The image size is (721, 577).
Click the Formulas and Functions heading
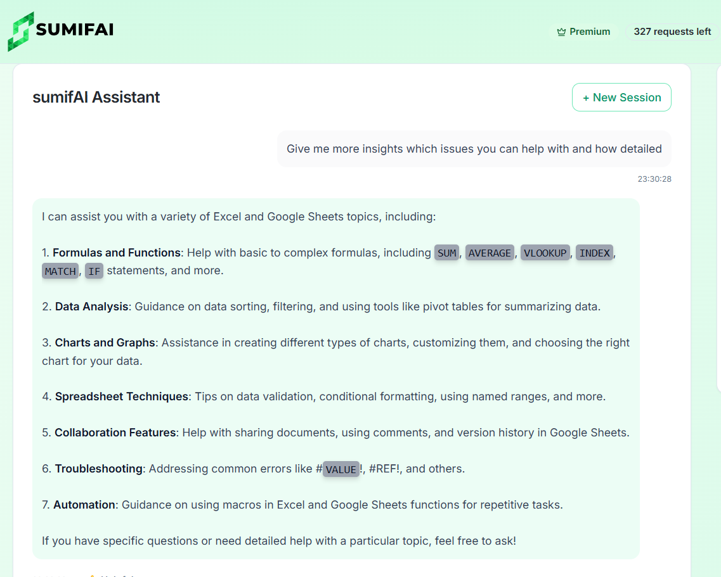(117, 253)
